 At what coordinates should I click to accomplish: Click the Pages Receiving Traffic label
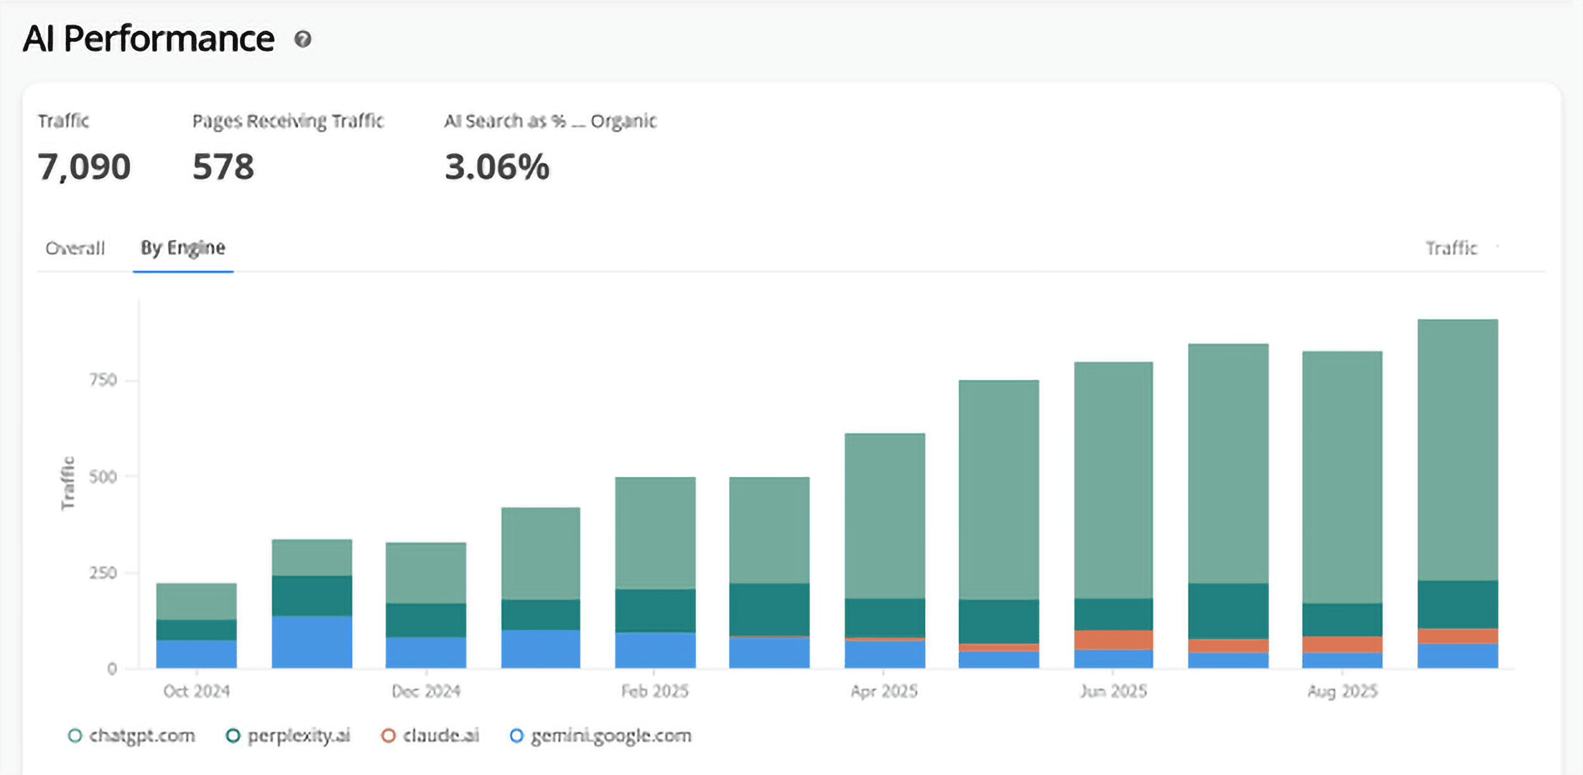coord(288,121)
